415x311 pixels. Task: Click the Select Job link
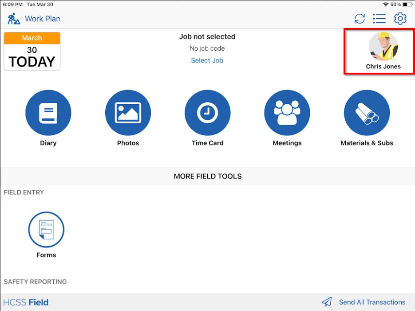(207, 60)
